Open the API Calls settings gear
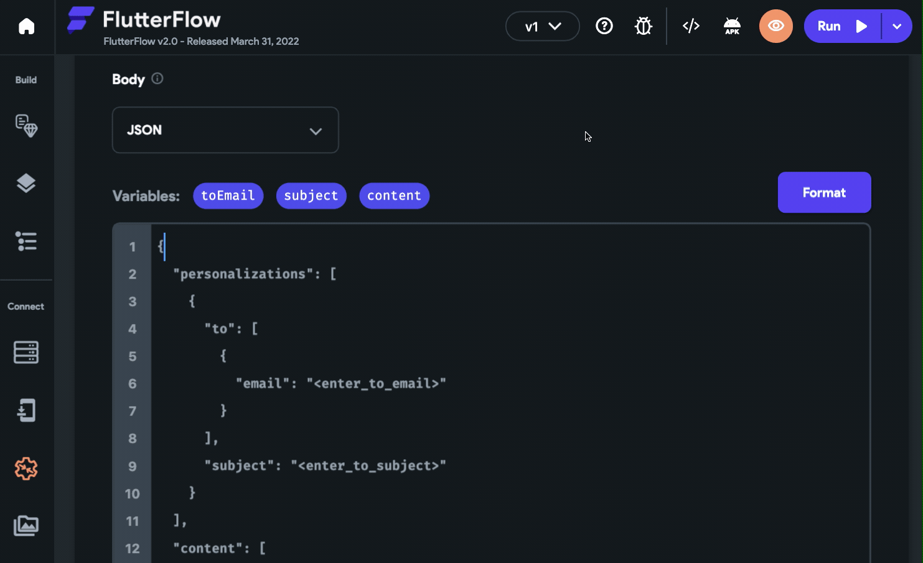 point(26,469)
